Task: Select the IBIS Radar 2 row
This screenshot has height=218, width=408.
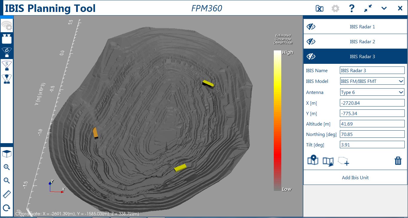Action: pyautogui.click(x=355, y=41)
